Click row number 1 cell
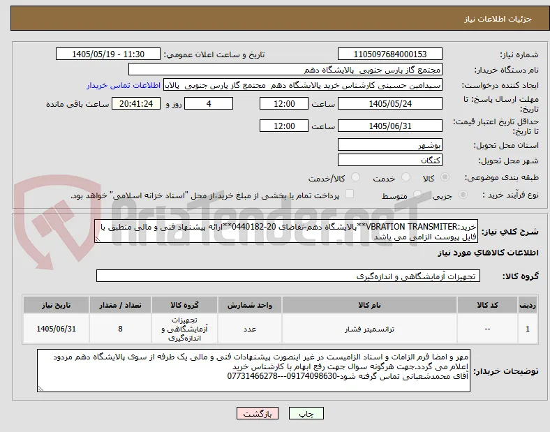 click(528, 329)
